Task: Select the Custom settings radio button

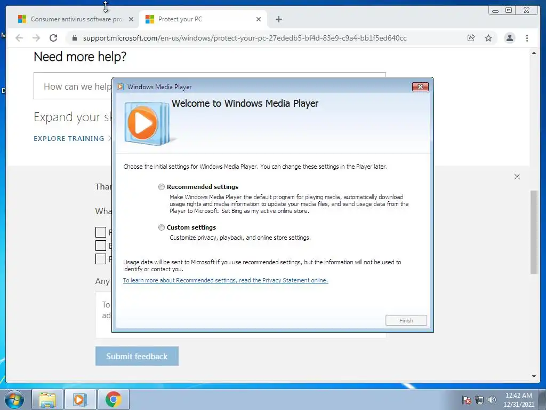Action: [161, 227]
